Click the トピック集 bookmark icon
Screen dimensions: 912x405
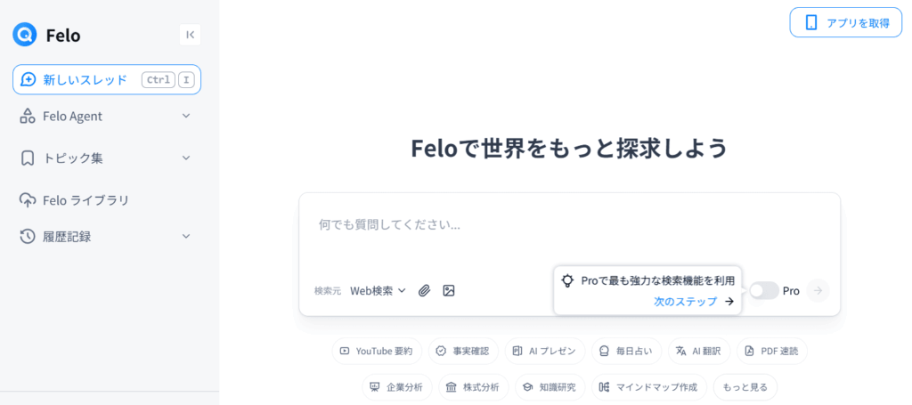[x=27, y=158]
